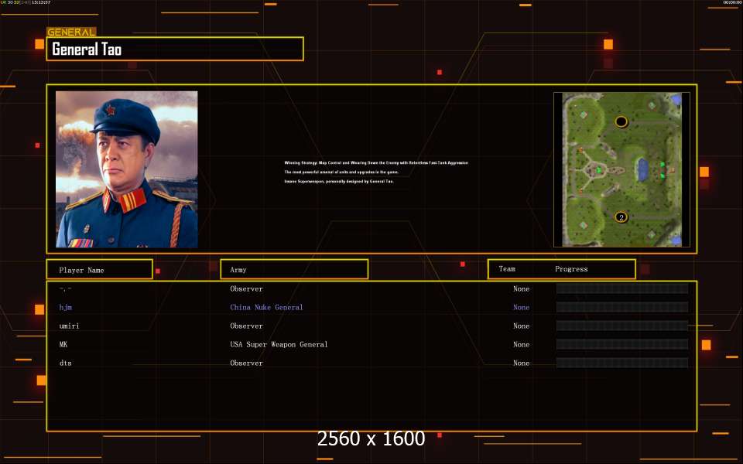Click the team value None for dts
The image size is (743, 464).
point(521,363)
